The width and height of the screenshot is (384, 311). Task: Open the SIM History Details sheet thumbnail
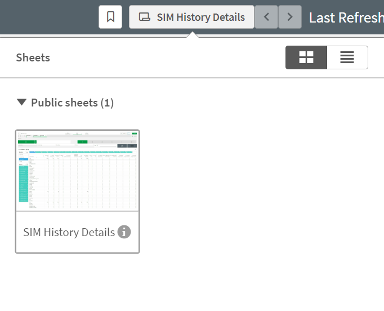point(77,171)
